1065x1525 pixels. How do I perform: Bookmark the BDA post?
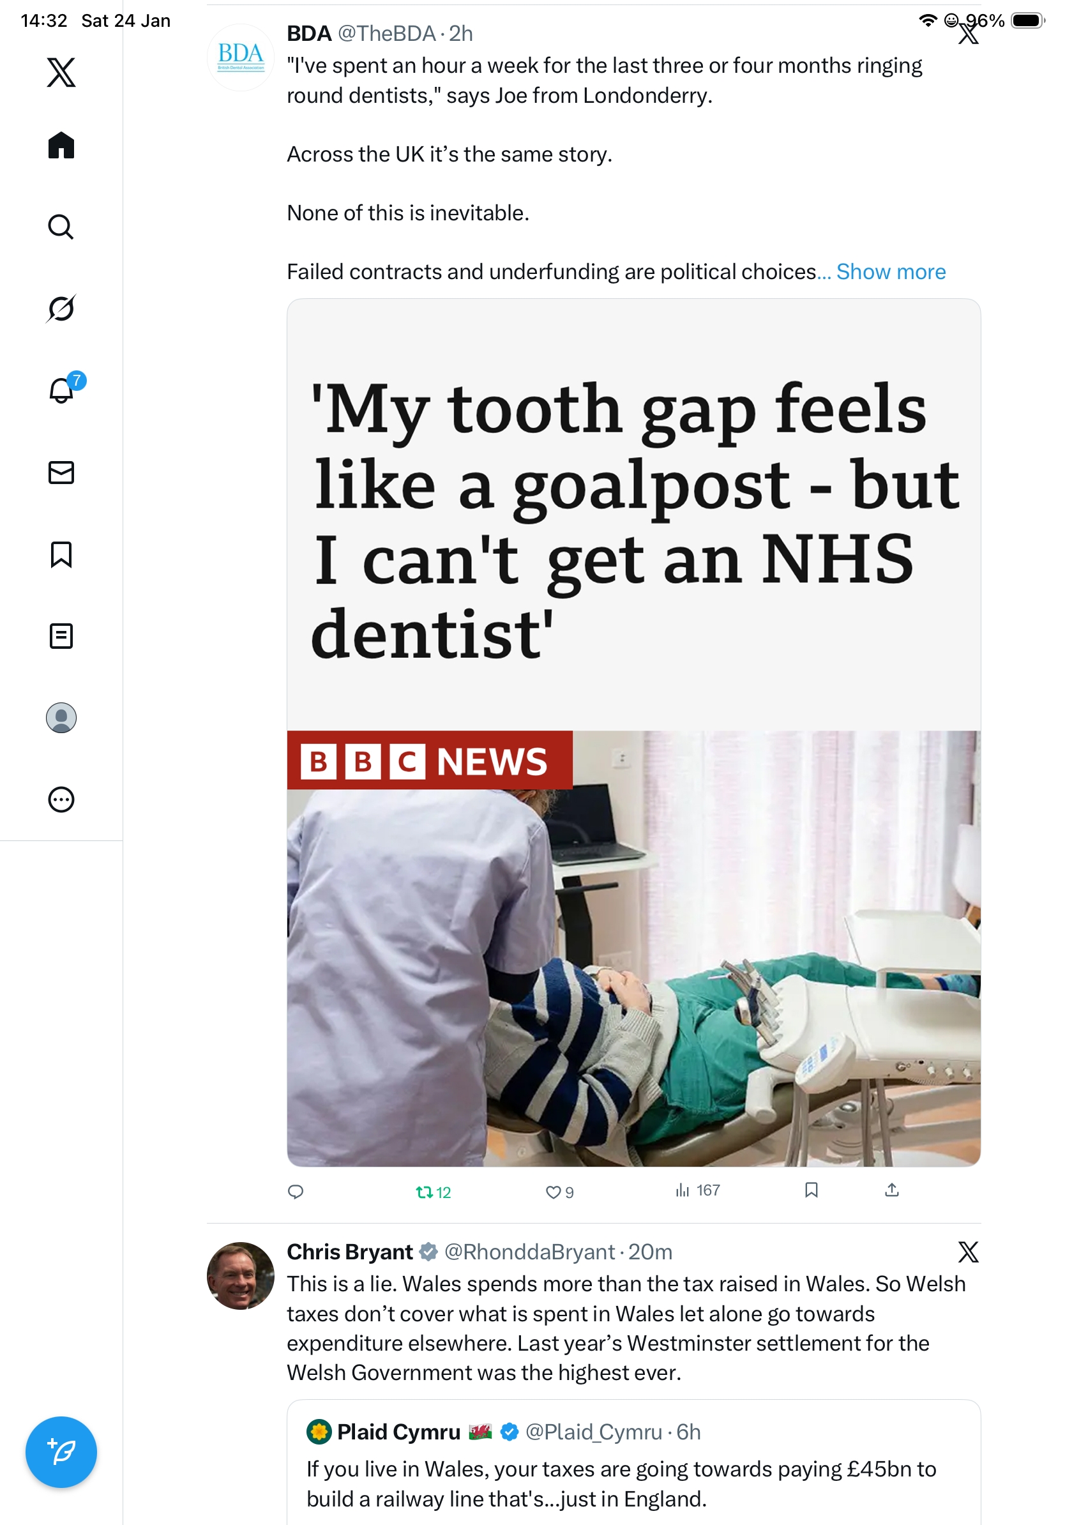point(811,1190)
